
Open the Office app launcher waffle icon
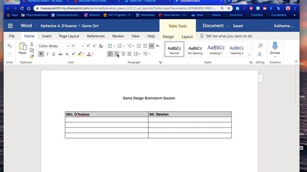tap(10, 26)
